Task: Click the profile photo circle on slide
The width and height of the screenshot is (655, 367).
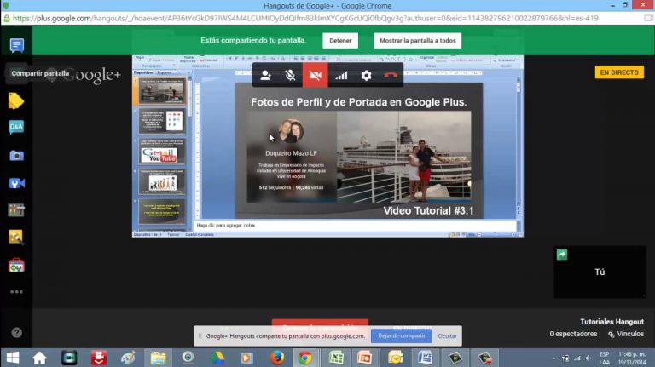Action: [291, 131]
